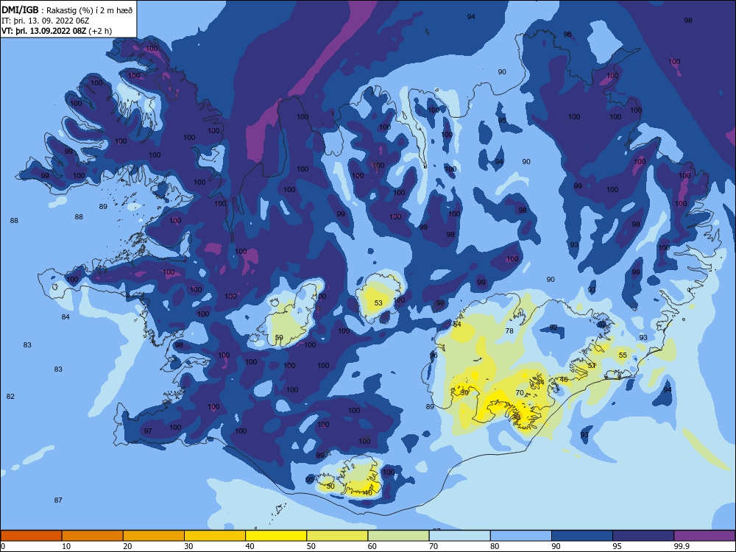Screen dimensions: 736x552
Task: Click the map value '50' on the southern glacier
Action: pyautogui.click(x=330, y=486)
